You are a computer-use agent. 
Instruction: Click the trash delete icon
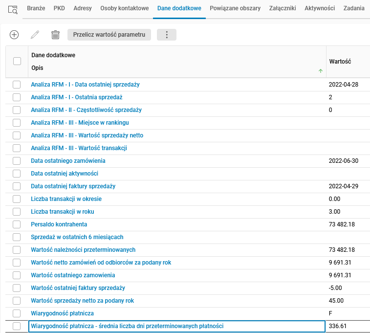point(56,35)
